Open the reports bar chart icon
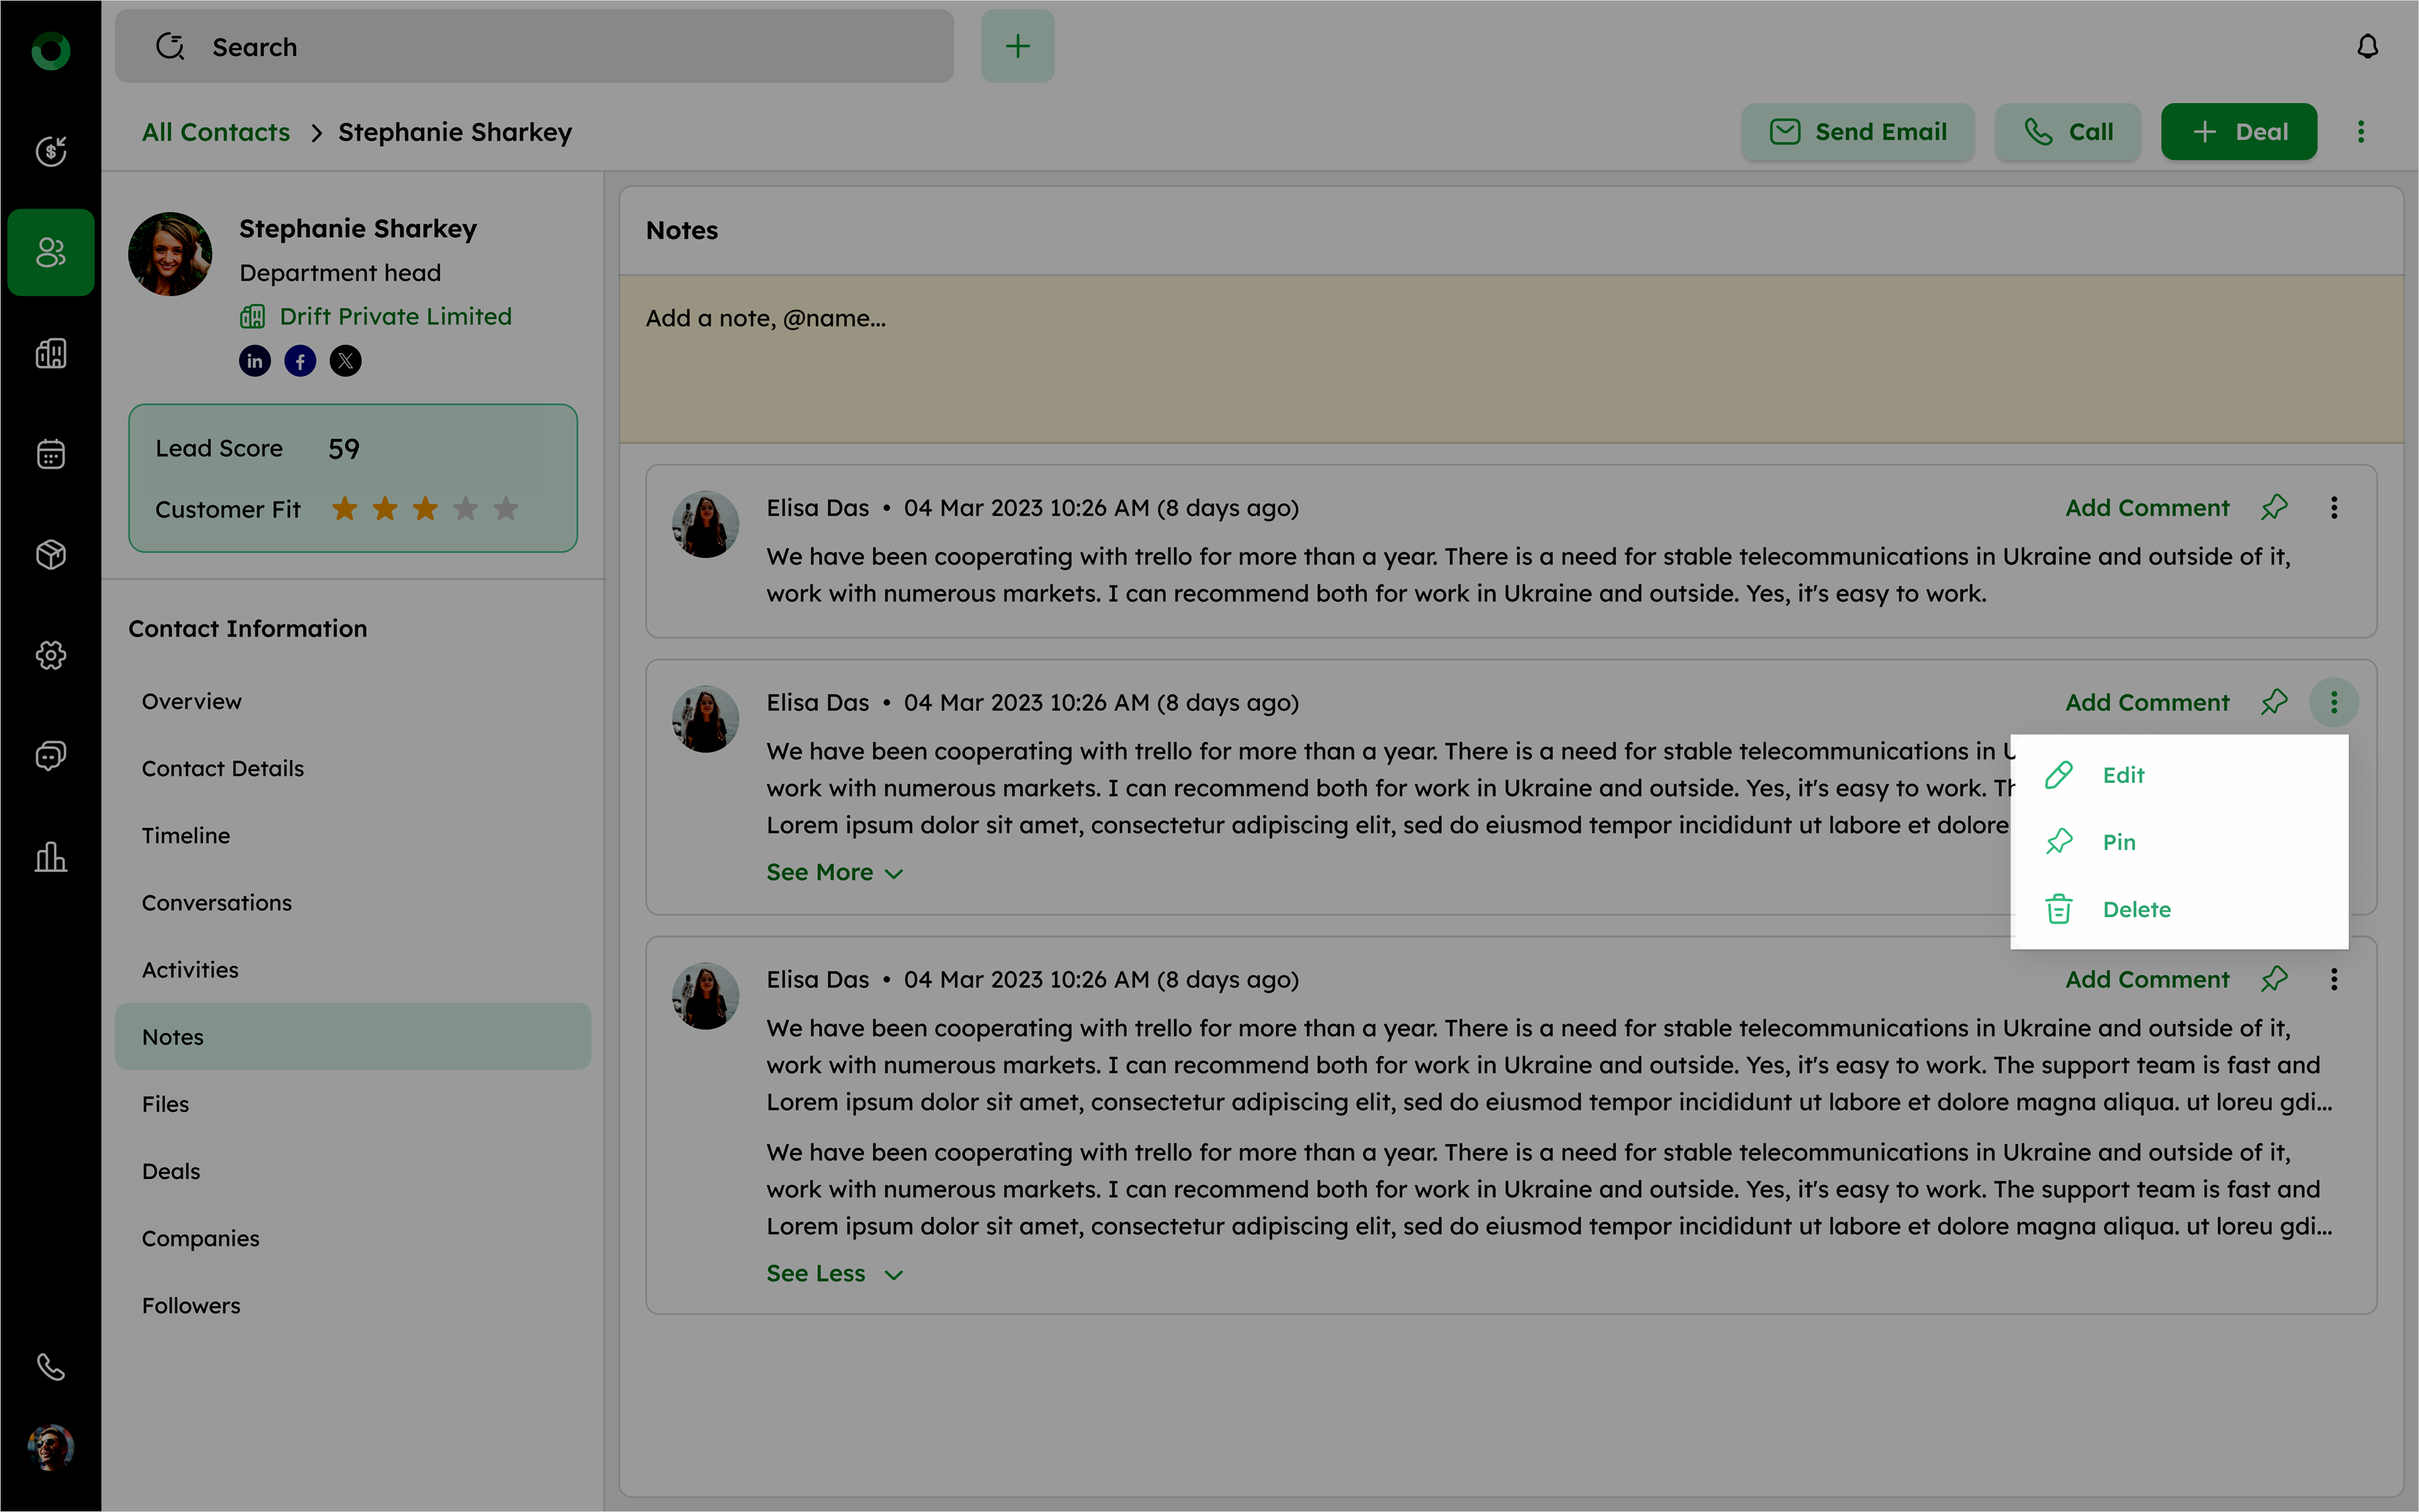2419x1512 pixels. click(x=51, y=857)
